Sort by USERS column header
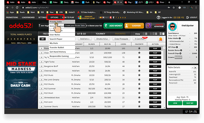The image size is (204, 123). click(x=123, y=44)
